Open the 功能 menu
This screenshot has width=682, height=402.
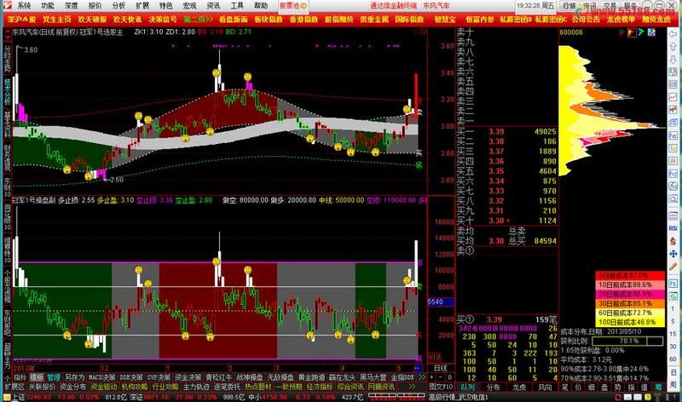[x=48, y=6]
